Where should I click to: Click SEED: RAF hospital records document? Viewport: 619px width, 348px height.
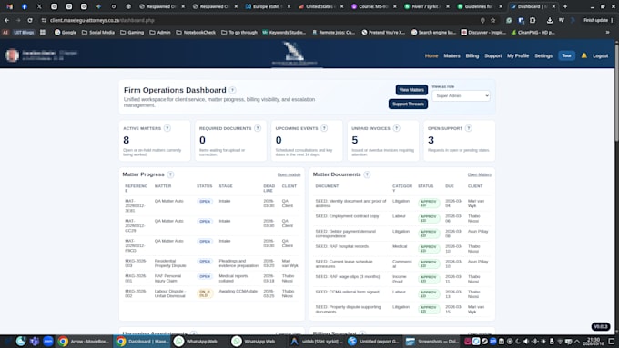point(342,246)
